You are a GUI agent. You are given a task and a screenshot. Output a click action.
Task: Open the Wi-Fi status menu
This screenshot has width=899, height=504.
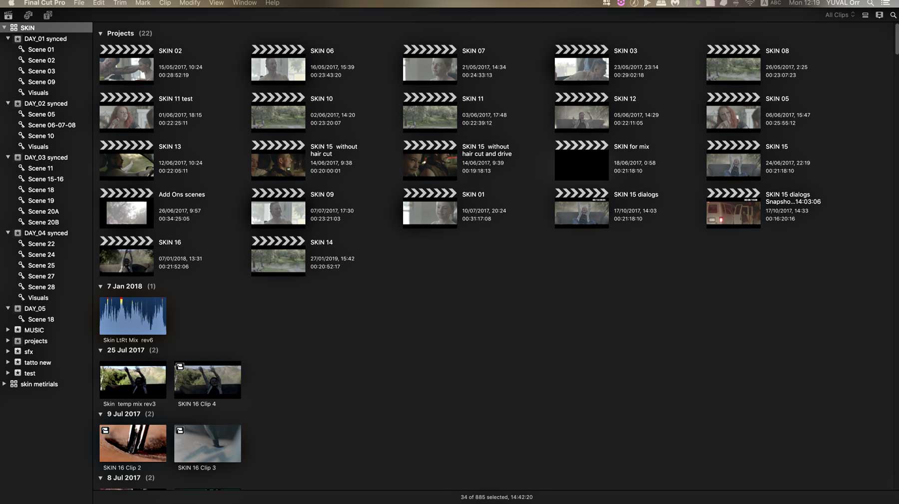(x=750, y=3)
